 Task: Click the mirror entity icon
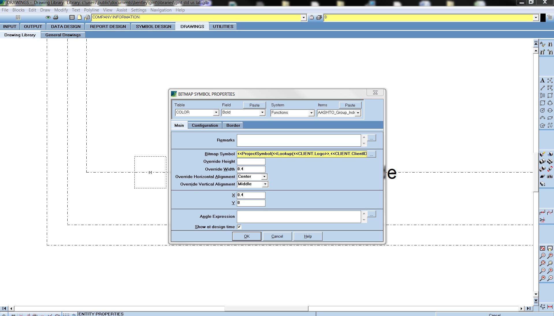(550, 176)
